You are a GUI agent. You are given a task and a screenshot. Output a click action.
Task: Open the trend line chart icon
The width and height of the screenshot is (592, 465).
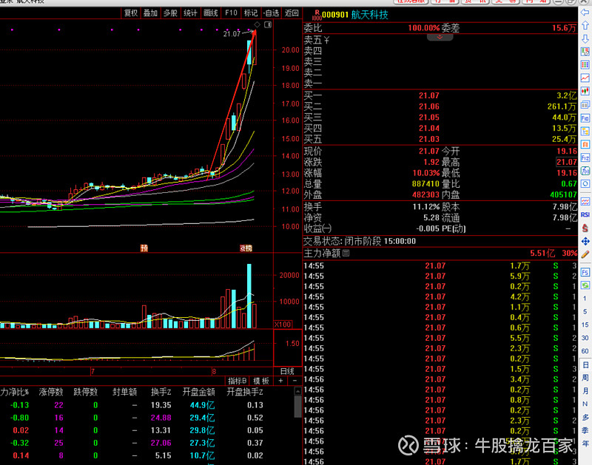[x=585, y=78]
